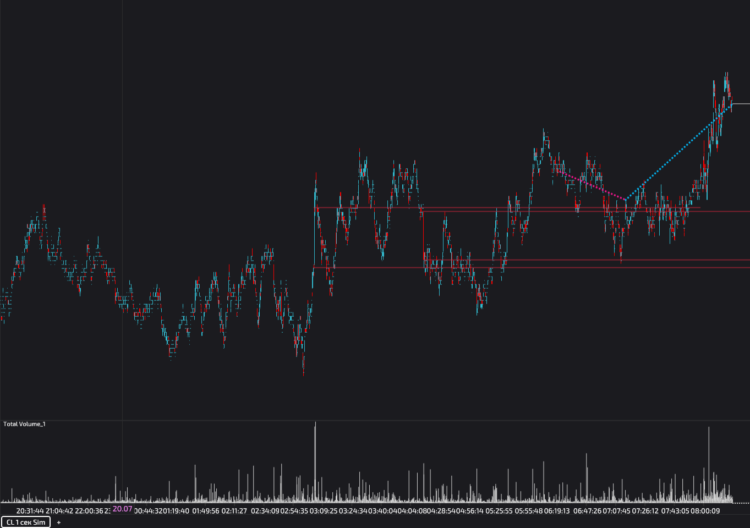Click the pink 20.07 date marker

(122, 509)
